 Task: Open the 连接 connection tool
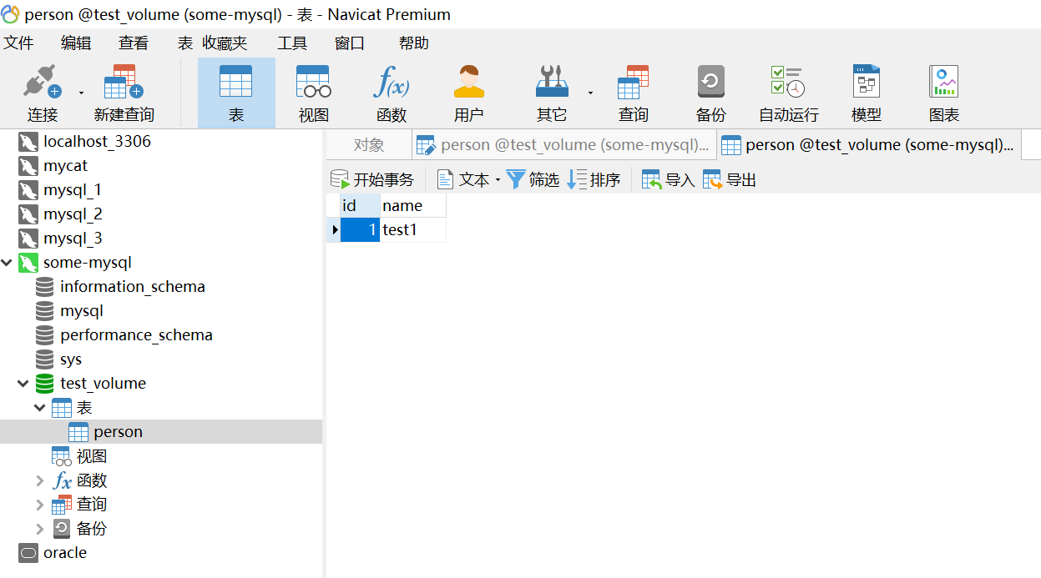point(42,93)
